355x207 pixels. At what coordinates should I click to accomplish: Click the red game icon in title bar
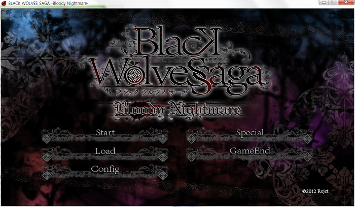point(4,4)
